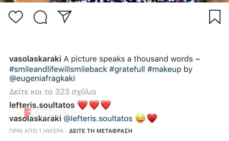Like the post with the heart icon
Viewport: 229px width, 141px height.
point(16,17)
